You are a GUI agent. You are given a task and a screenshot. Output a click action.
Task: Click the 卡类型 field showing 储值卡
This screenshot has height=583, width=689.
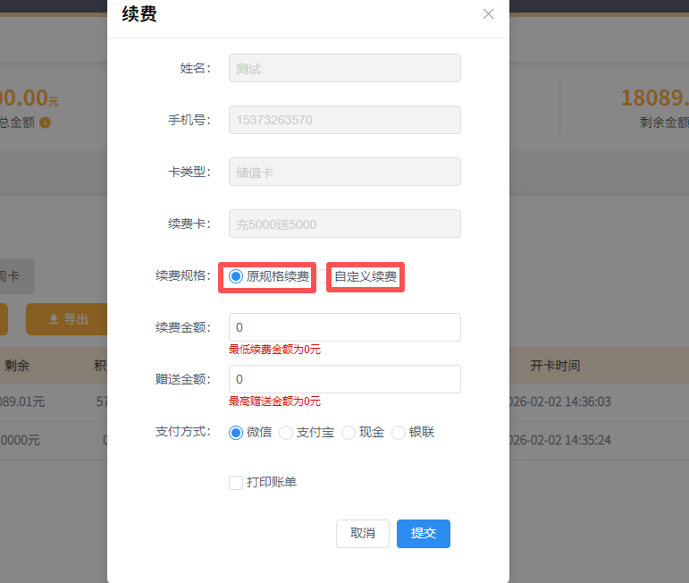345,172
